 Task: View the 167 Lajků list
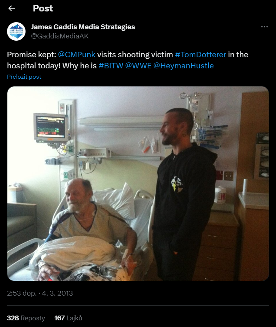(68, 318)
